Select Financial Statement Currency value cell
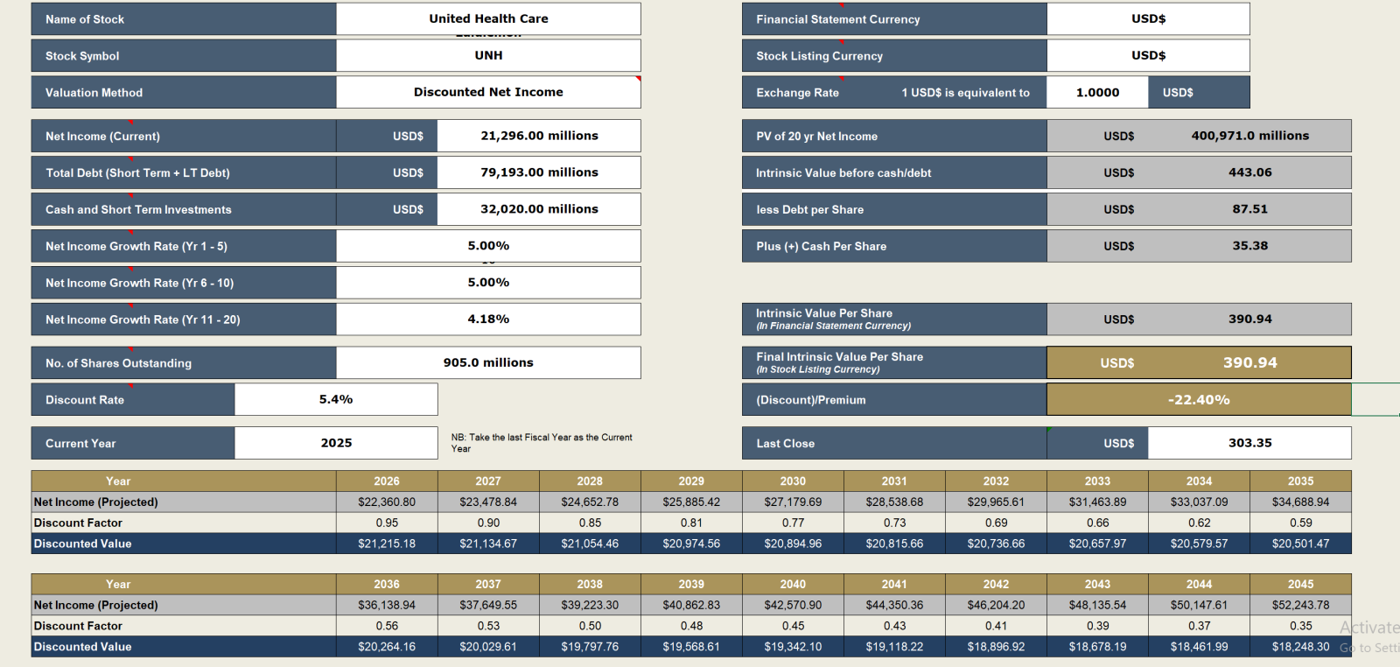This screenshot has width=1400, height=667. [x=1148, y=18]
